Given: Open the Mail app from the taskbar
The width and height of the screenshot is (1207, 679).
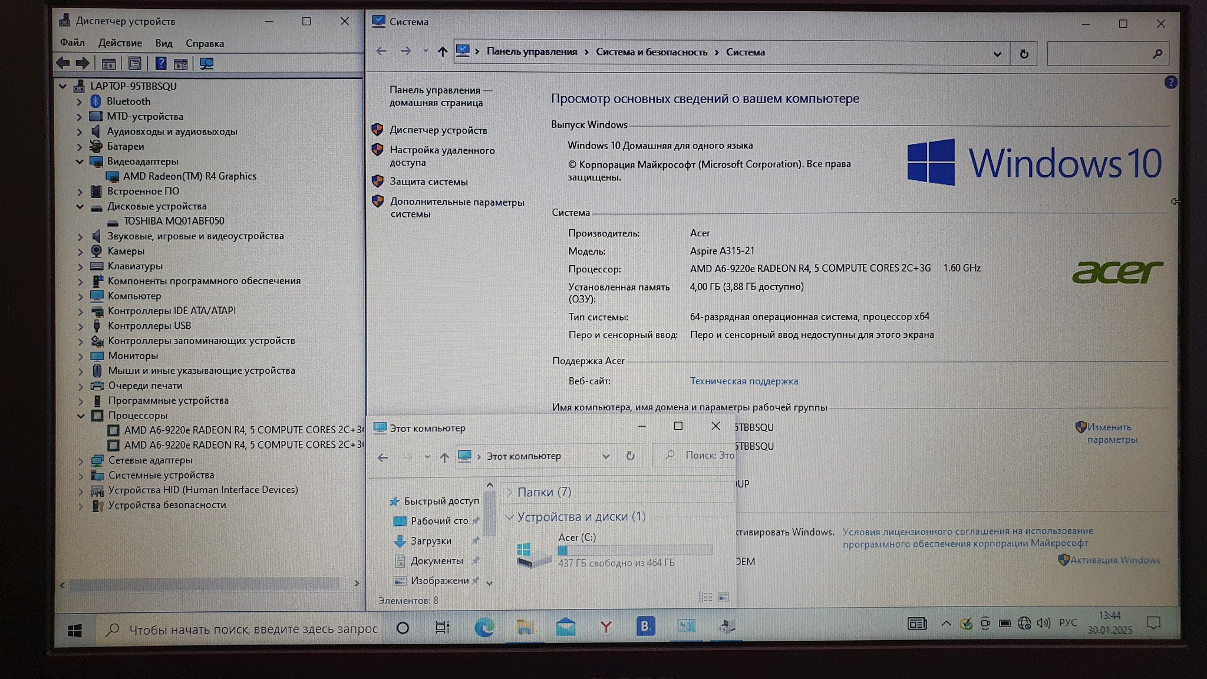Looking at the screenshot, I should (565, 627).
